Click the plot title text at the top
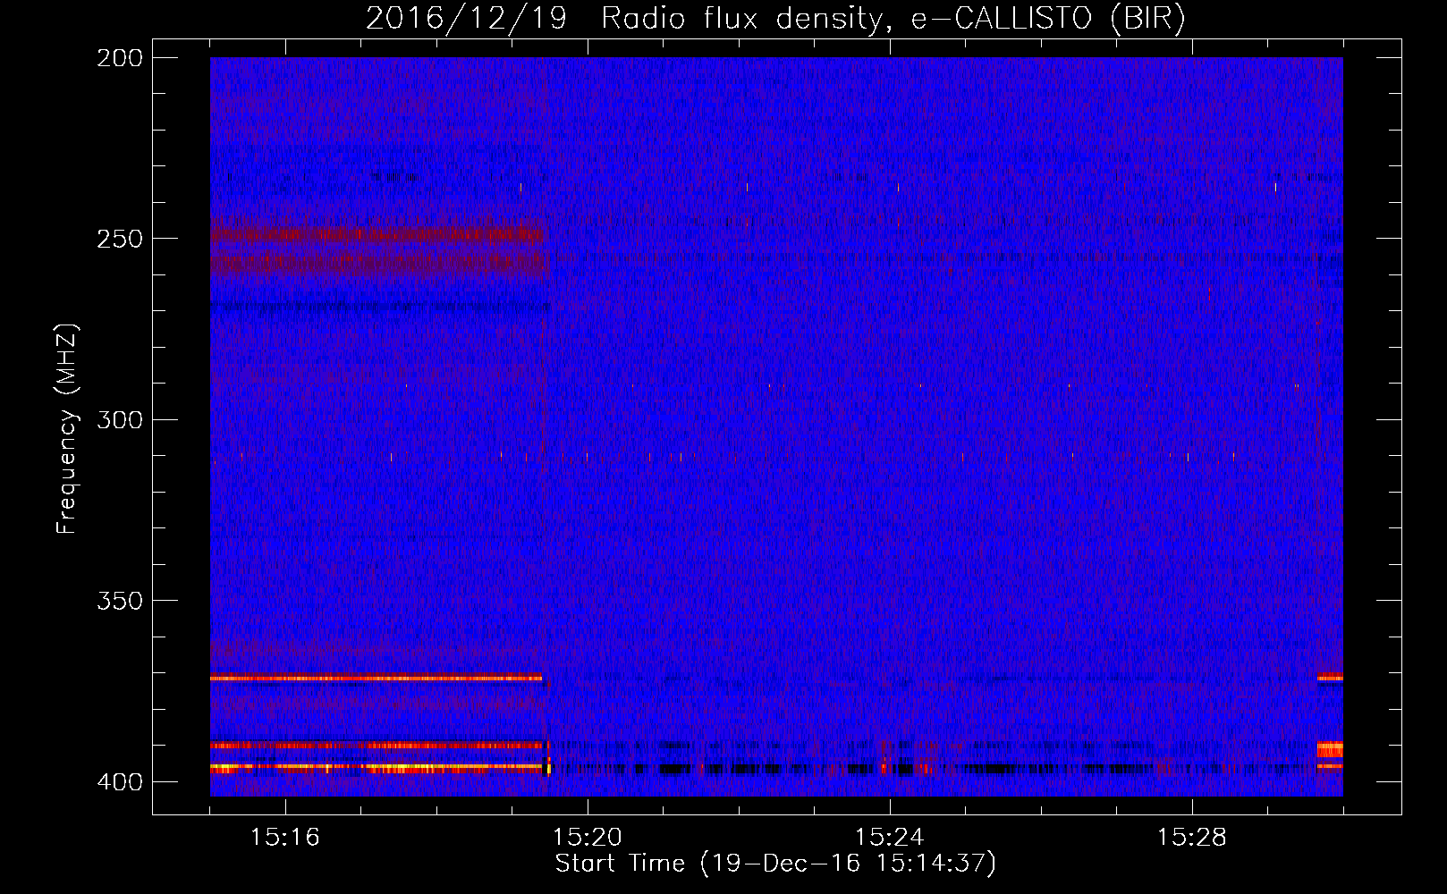The width and height of the screenshot is (1447, 894). pyautogui.click(x=775, y=19)
